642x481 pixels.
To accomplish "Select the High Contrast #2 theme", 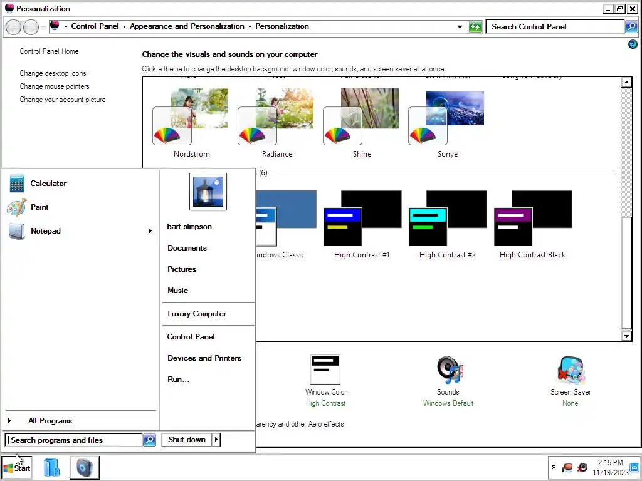I will click(448, 225).
